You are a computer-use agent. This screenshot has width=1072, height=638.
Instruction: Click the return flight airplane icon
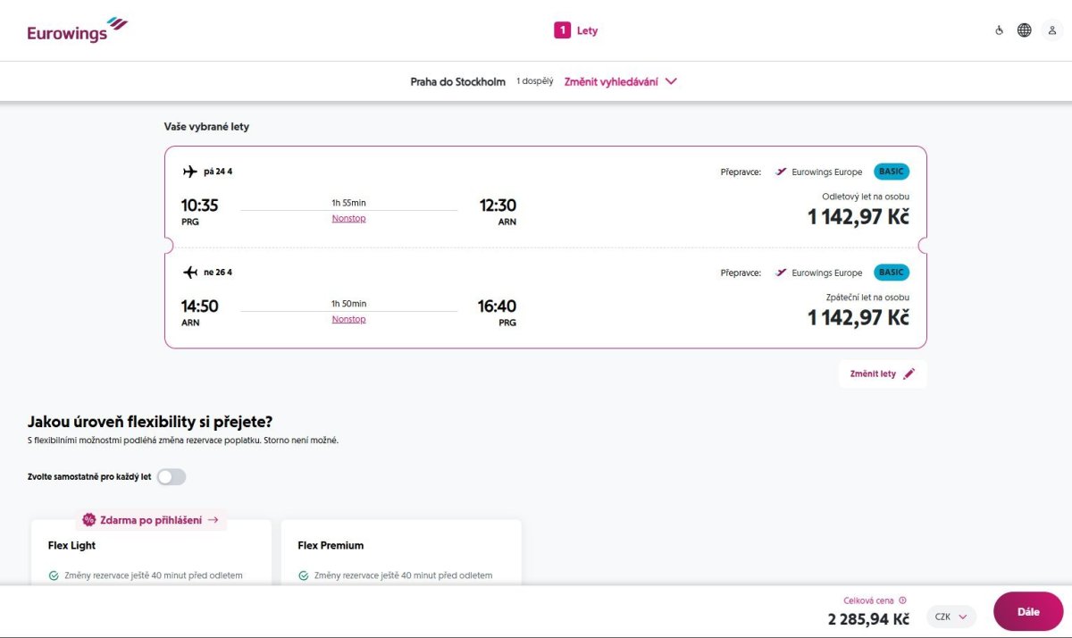pyautogui.click(x=189, y=273)
